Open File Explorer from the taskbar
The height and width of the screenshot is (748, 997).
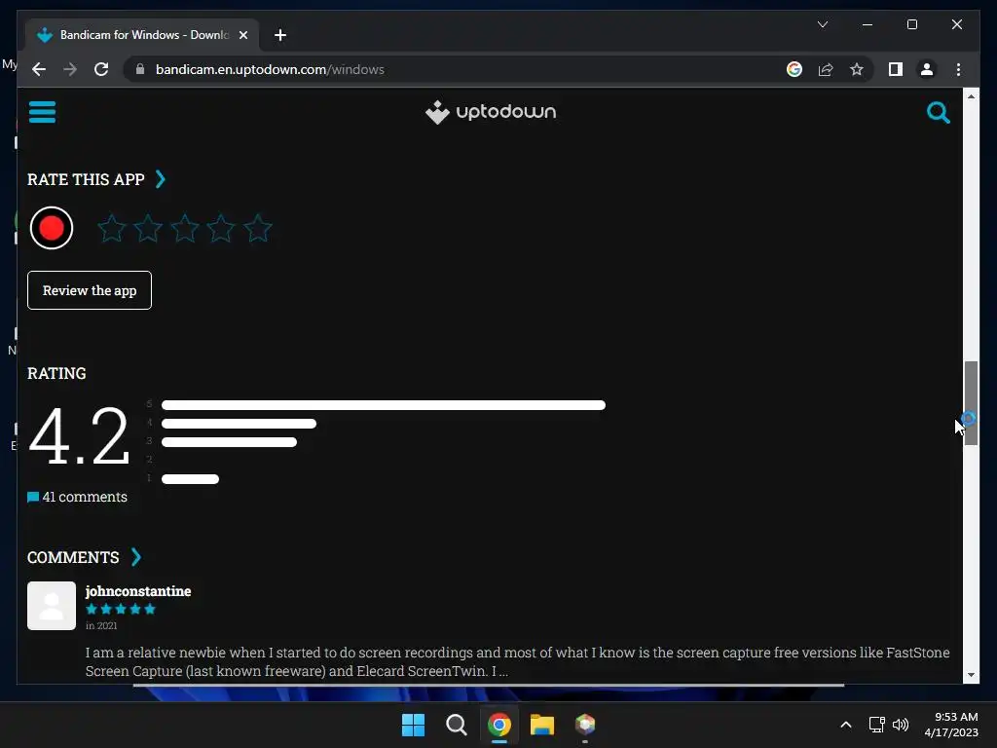point(542,725)
